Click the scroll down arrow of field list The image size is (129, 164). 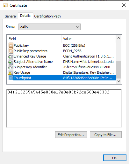119,81
